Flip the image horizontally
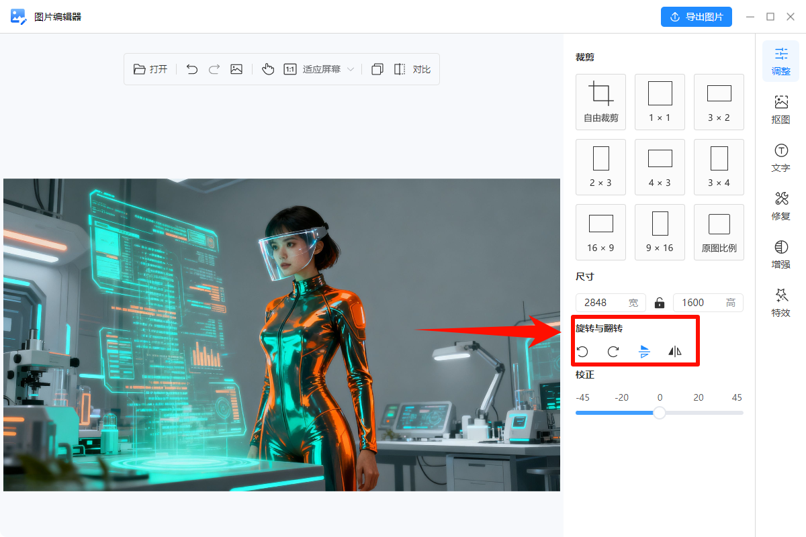Image resolution: width=806 pixels, height=537 pixels. pyautogui.click(x=674, y=351)
